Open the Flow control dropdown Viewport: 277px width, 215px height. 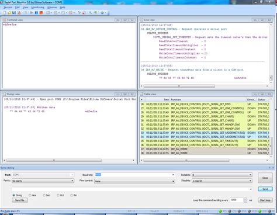[x=173, y=181]
